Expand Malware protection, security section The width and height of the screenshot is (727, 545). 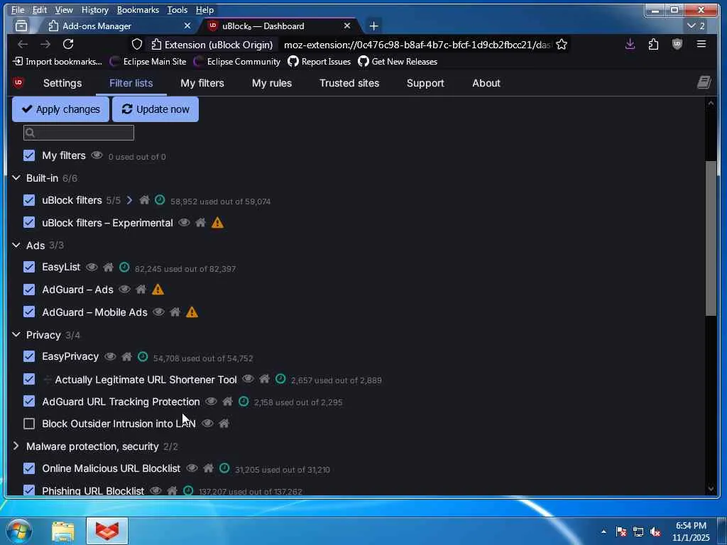click(x=16, y=446)
